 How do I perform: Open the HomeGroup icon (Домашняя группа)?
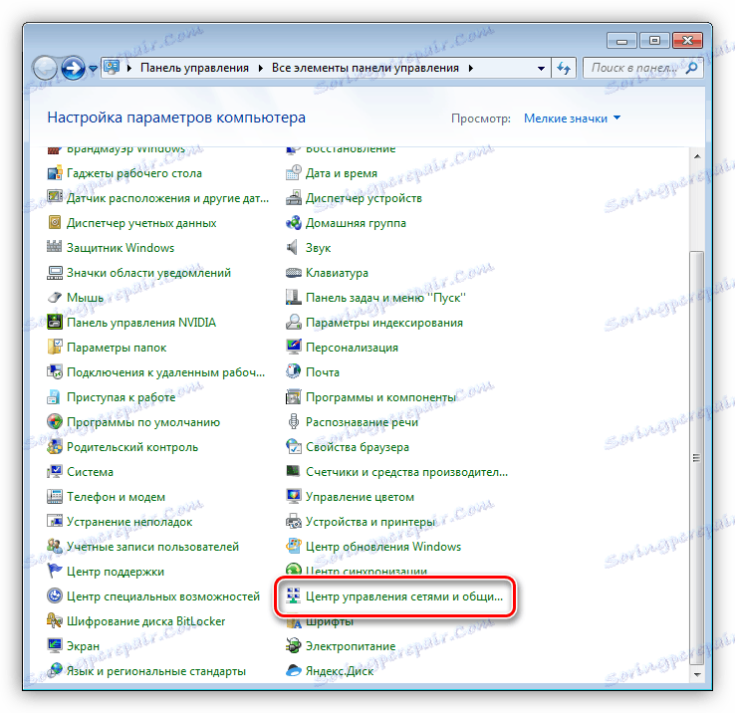point(294,223)
